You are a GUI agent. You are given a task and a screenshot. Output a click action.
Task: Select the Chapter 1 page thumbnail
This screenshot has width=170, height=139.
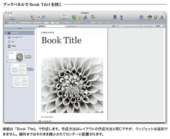click(16, 57)
